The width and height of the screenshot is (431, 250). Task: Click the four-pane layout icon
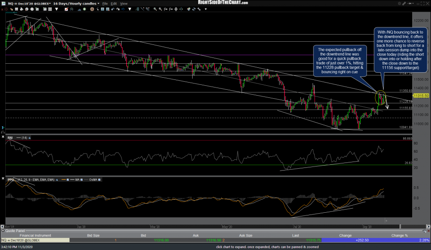pyautogui.click(x=50, y=9)
